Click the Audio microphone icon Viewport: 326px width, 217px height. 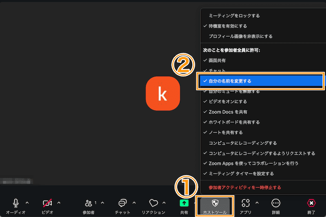coord(15,203)
